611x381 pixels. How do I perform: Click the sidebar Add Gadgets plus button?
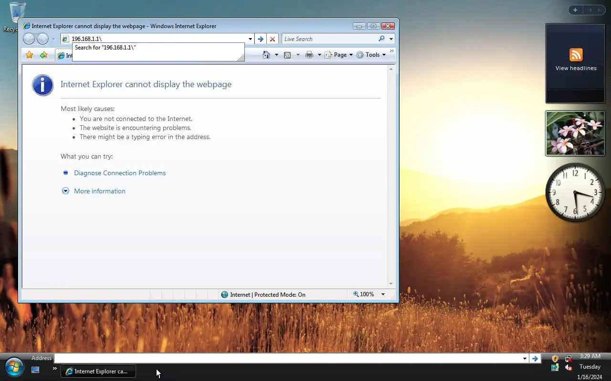[575, 10]
